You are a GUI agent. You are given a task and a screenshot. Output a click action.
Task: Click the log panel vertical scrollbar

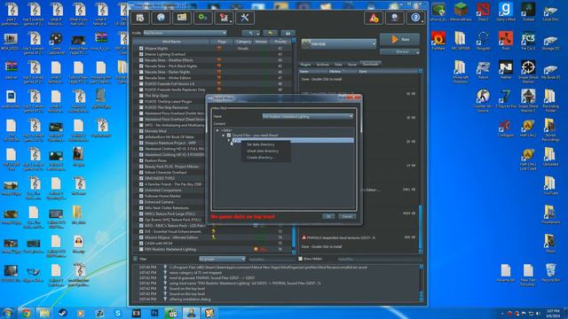[x=422, y=284]
